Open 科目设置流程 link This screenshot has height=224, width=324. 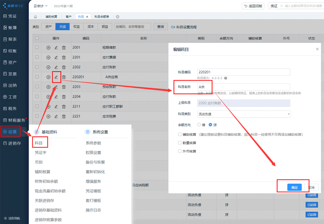point(184,27)
